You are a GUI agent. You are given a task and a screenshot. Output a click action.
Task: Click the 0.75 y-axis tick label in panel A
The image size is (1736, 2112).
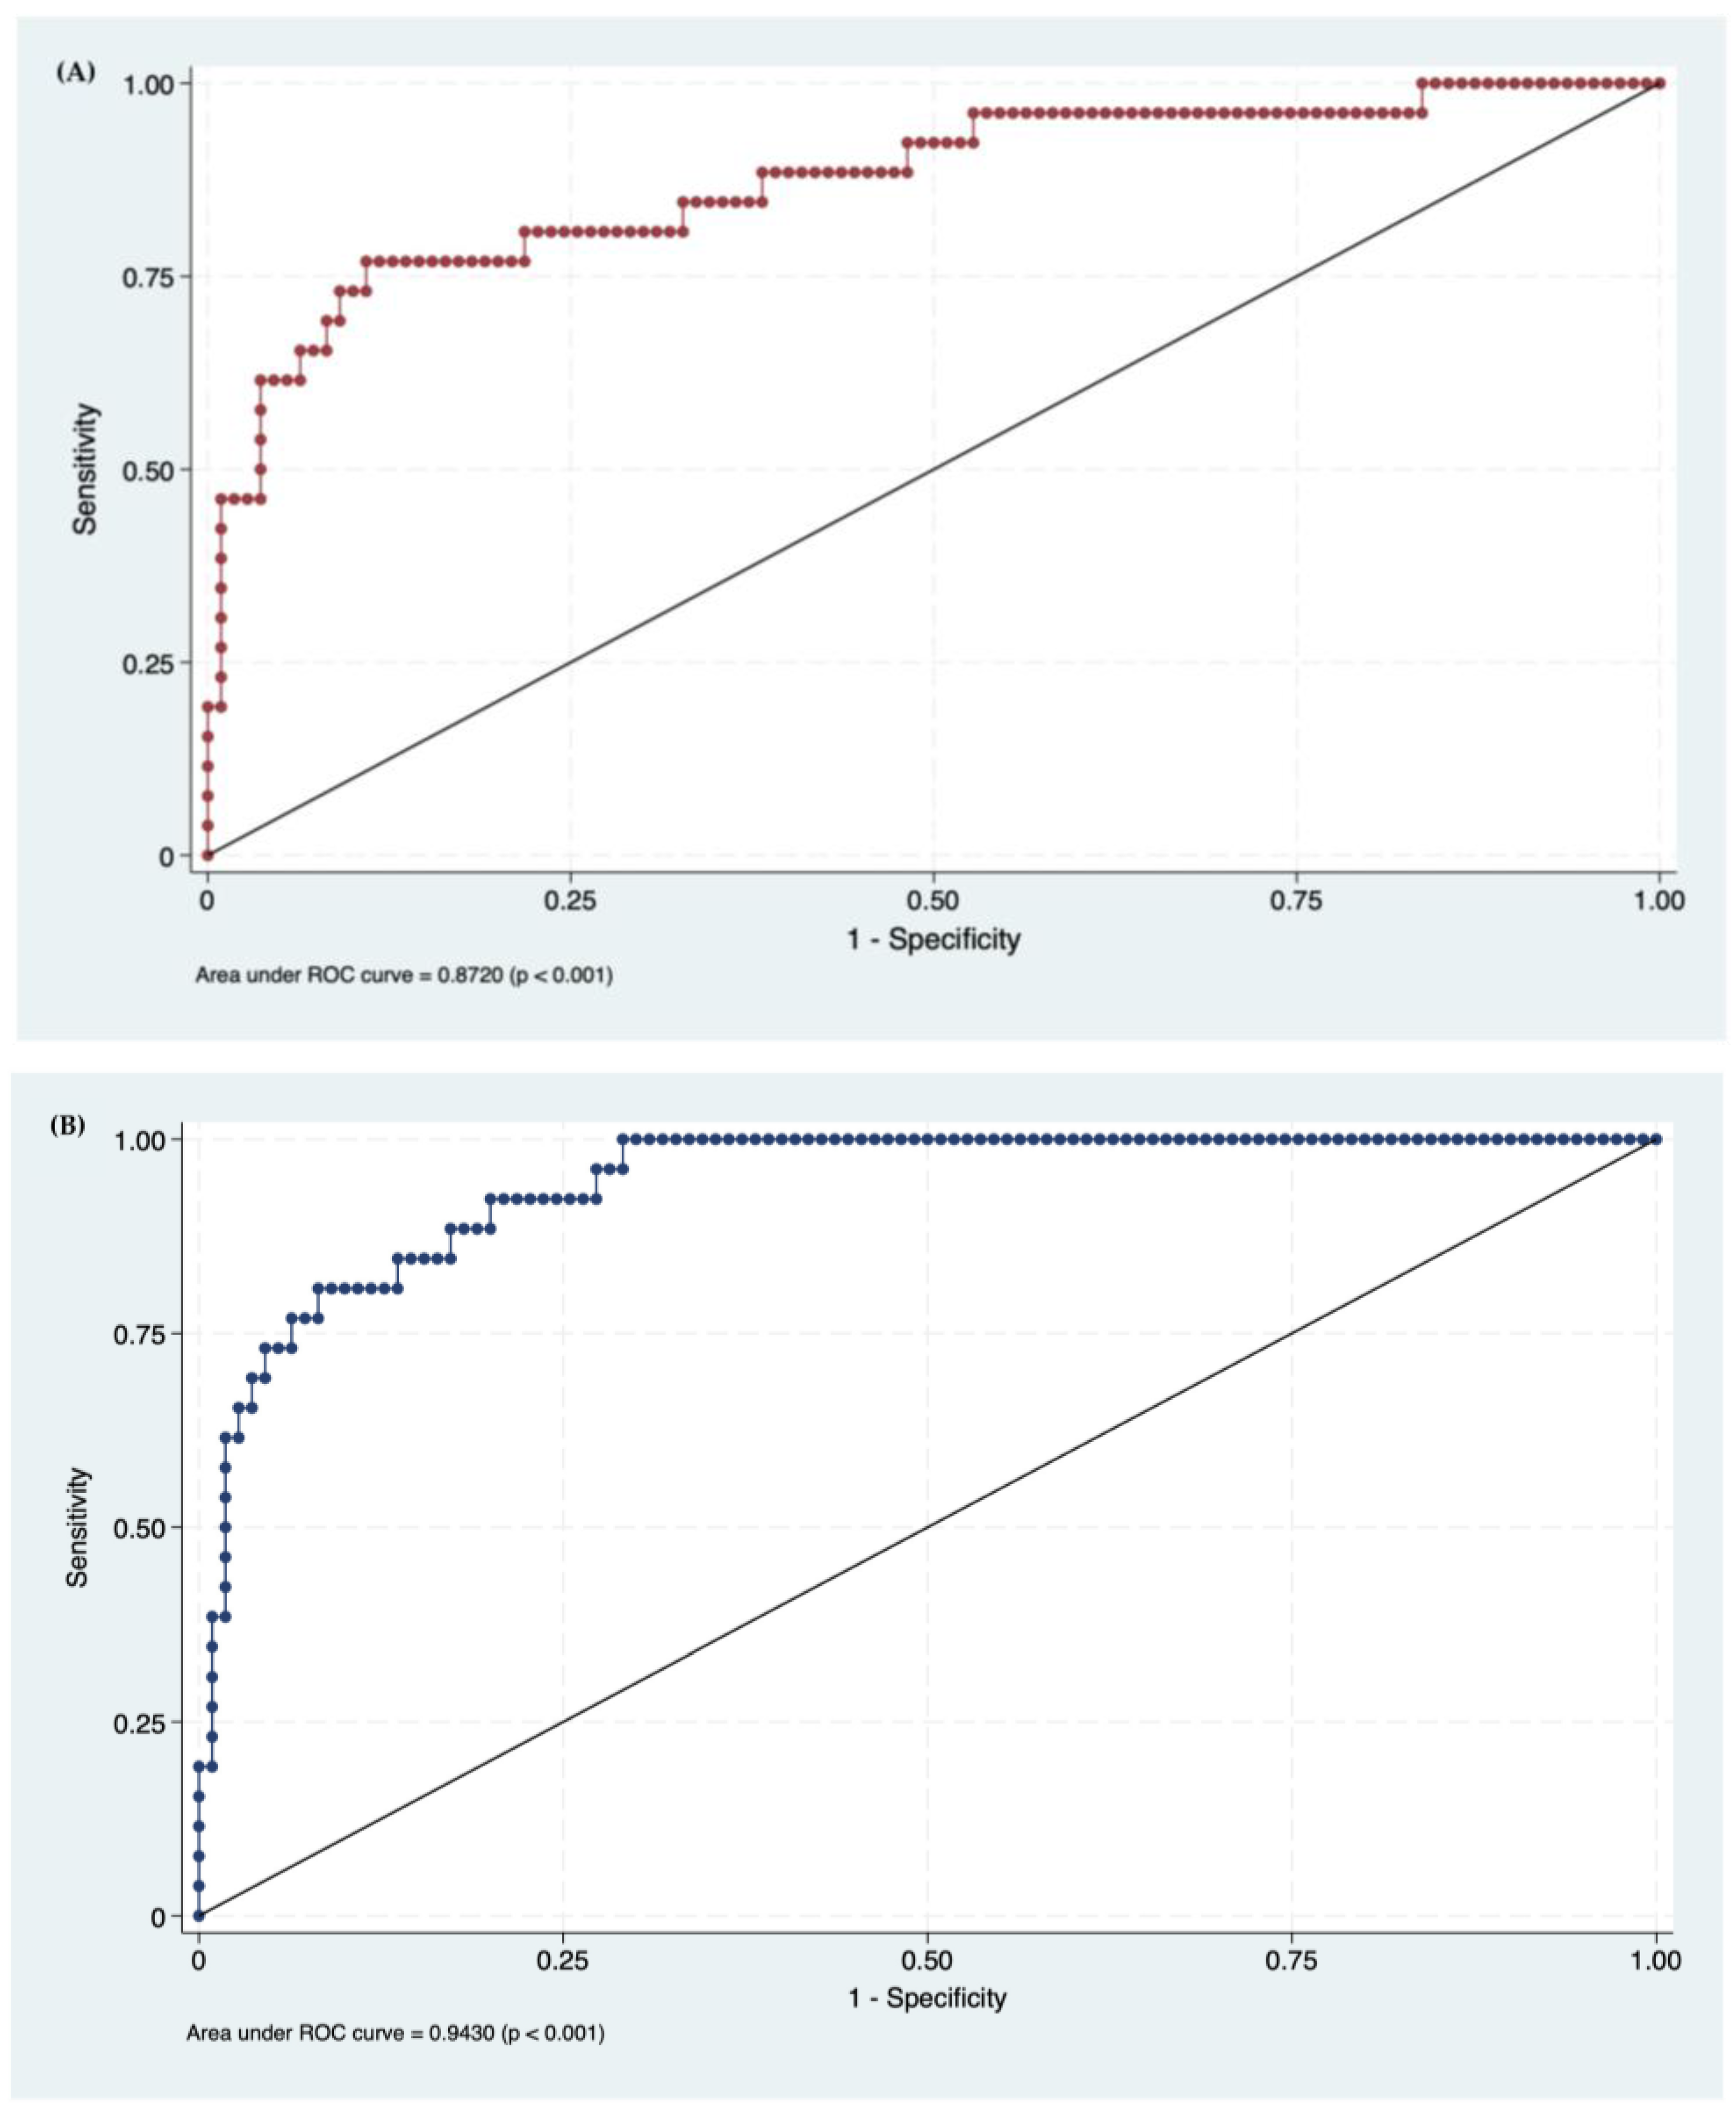tap(149, 277)
